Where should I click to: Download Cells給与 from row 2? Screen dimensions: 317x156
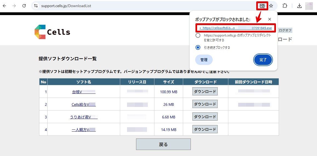pos(205,104)
